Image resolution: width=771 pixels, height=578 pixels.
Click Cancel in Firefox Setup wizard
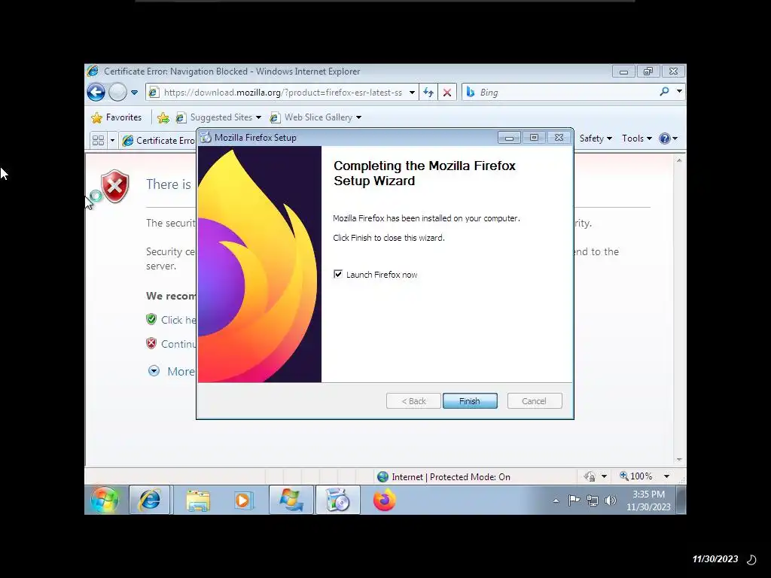pos(534,401)
